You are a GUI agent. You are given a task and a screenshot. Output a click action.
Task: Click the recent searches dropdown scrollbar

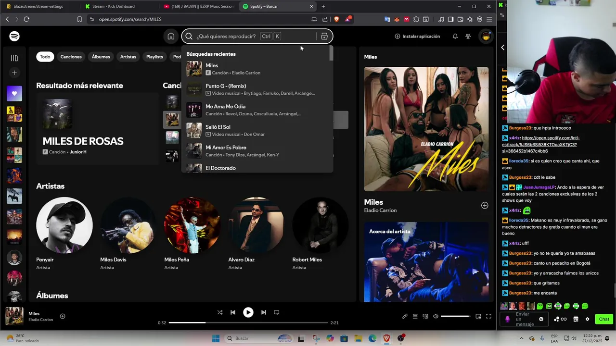pos(331,53)
